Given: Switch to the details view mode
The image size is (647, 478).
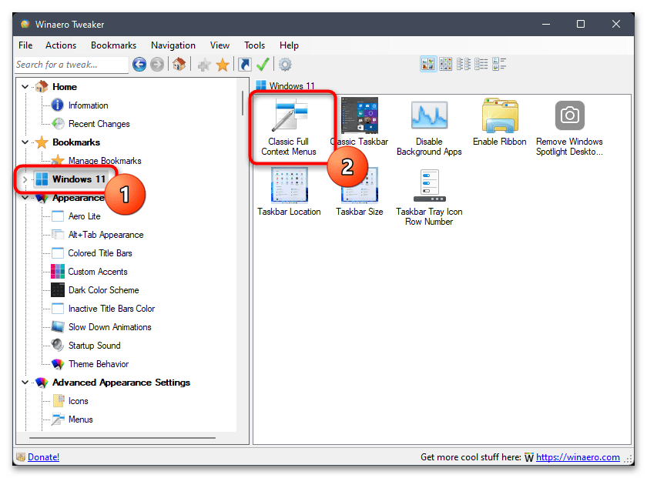Looking at the screenshot, I should coord(481,65).
